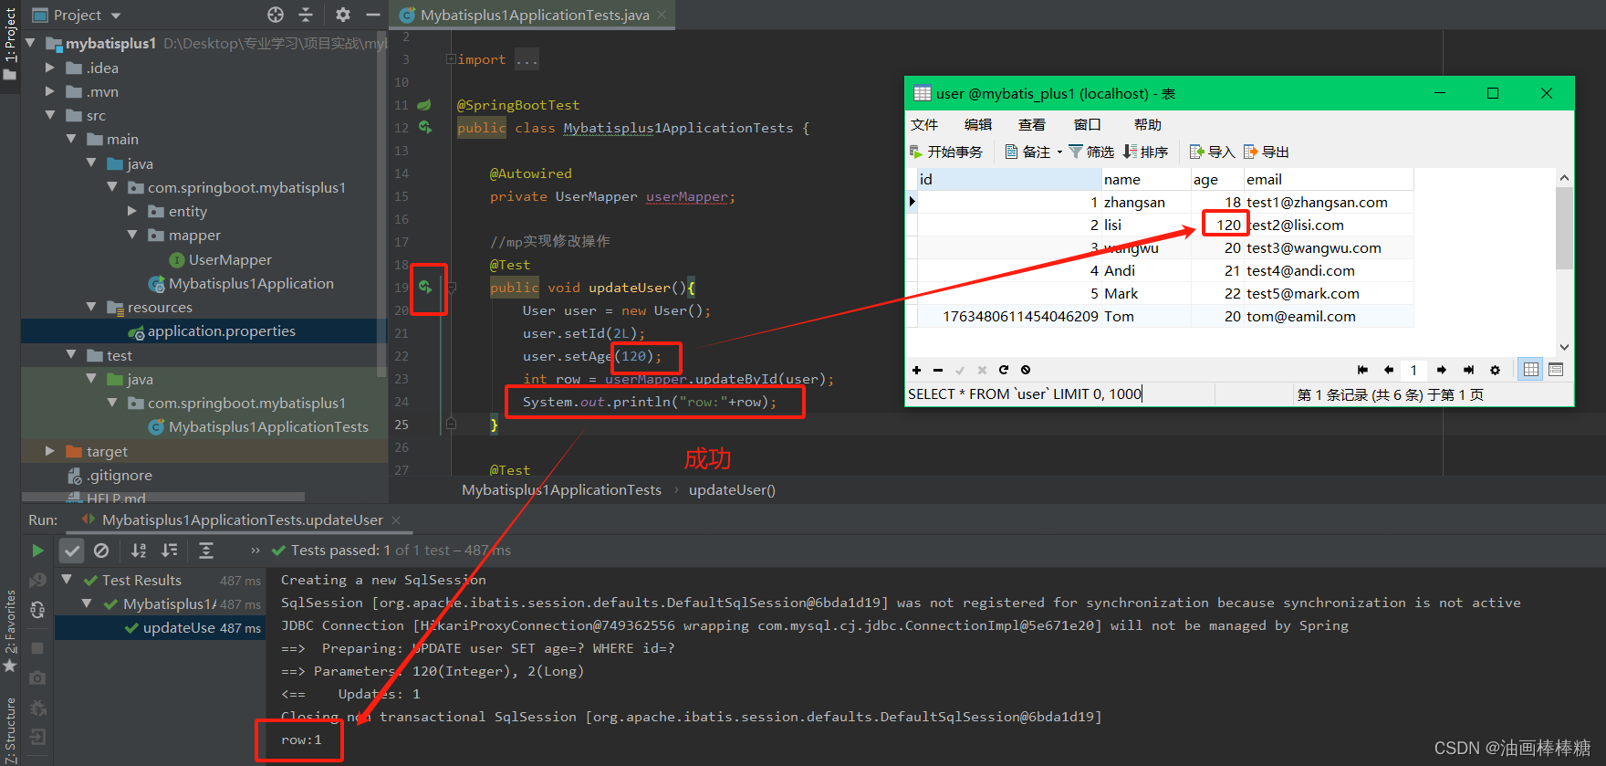Expand the folded import block
The height and width of the screenshot is (766, 1606).
click(x=451, y=59)
